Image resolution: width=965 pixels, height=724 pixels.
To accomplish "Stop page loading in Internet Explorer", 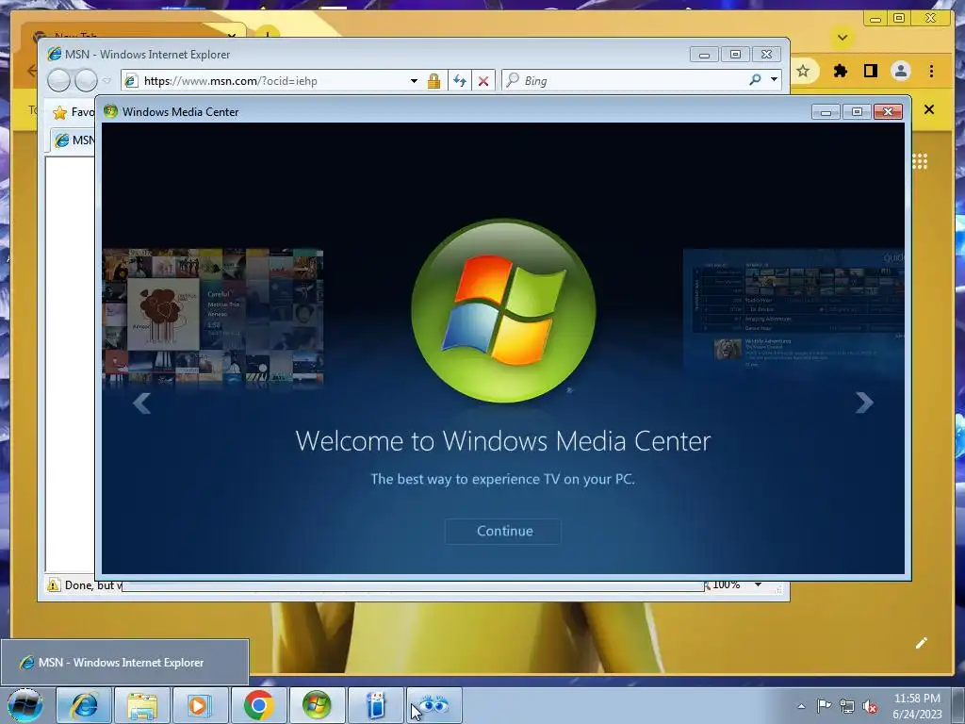I will 483,81.
